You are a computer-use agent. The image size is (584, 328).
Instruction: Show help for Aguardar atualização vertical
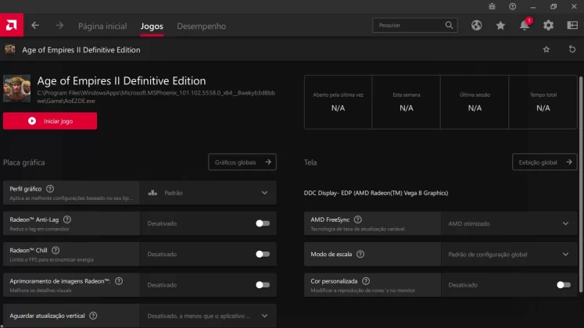93,316
